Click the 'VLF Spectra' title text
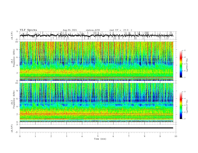The height and width of the screenshot is (153, 198). [x=28, y=30]
